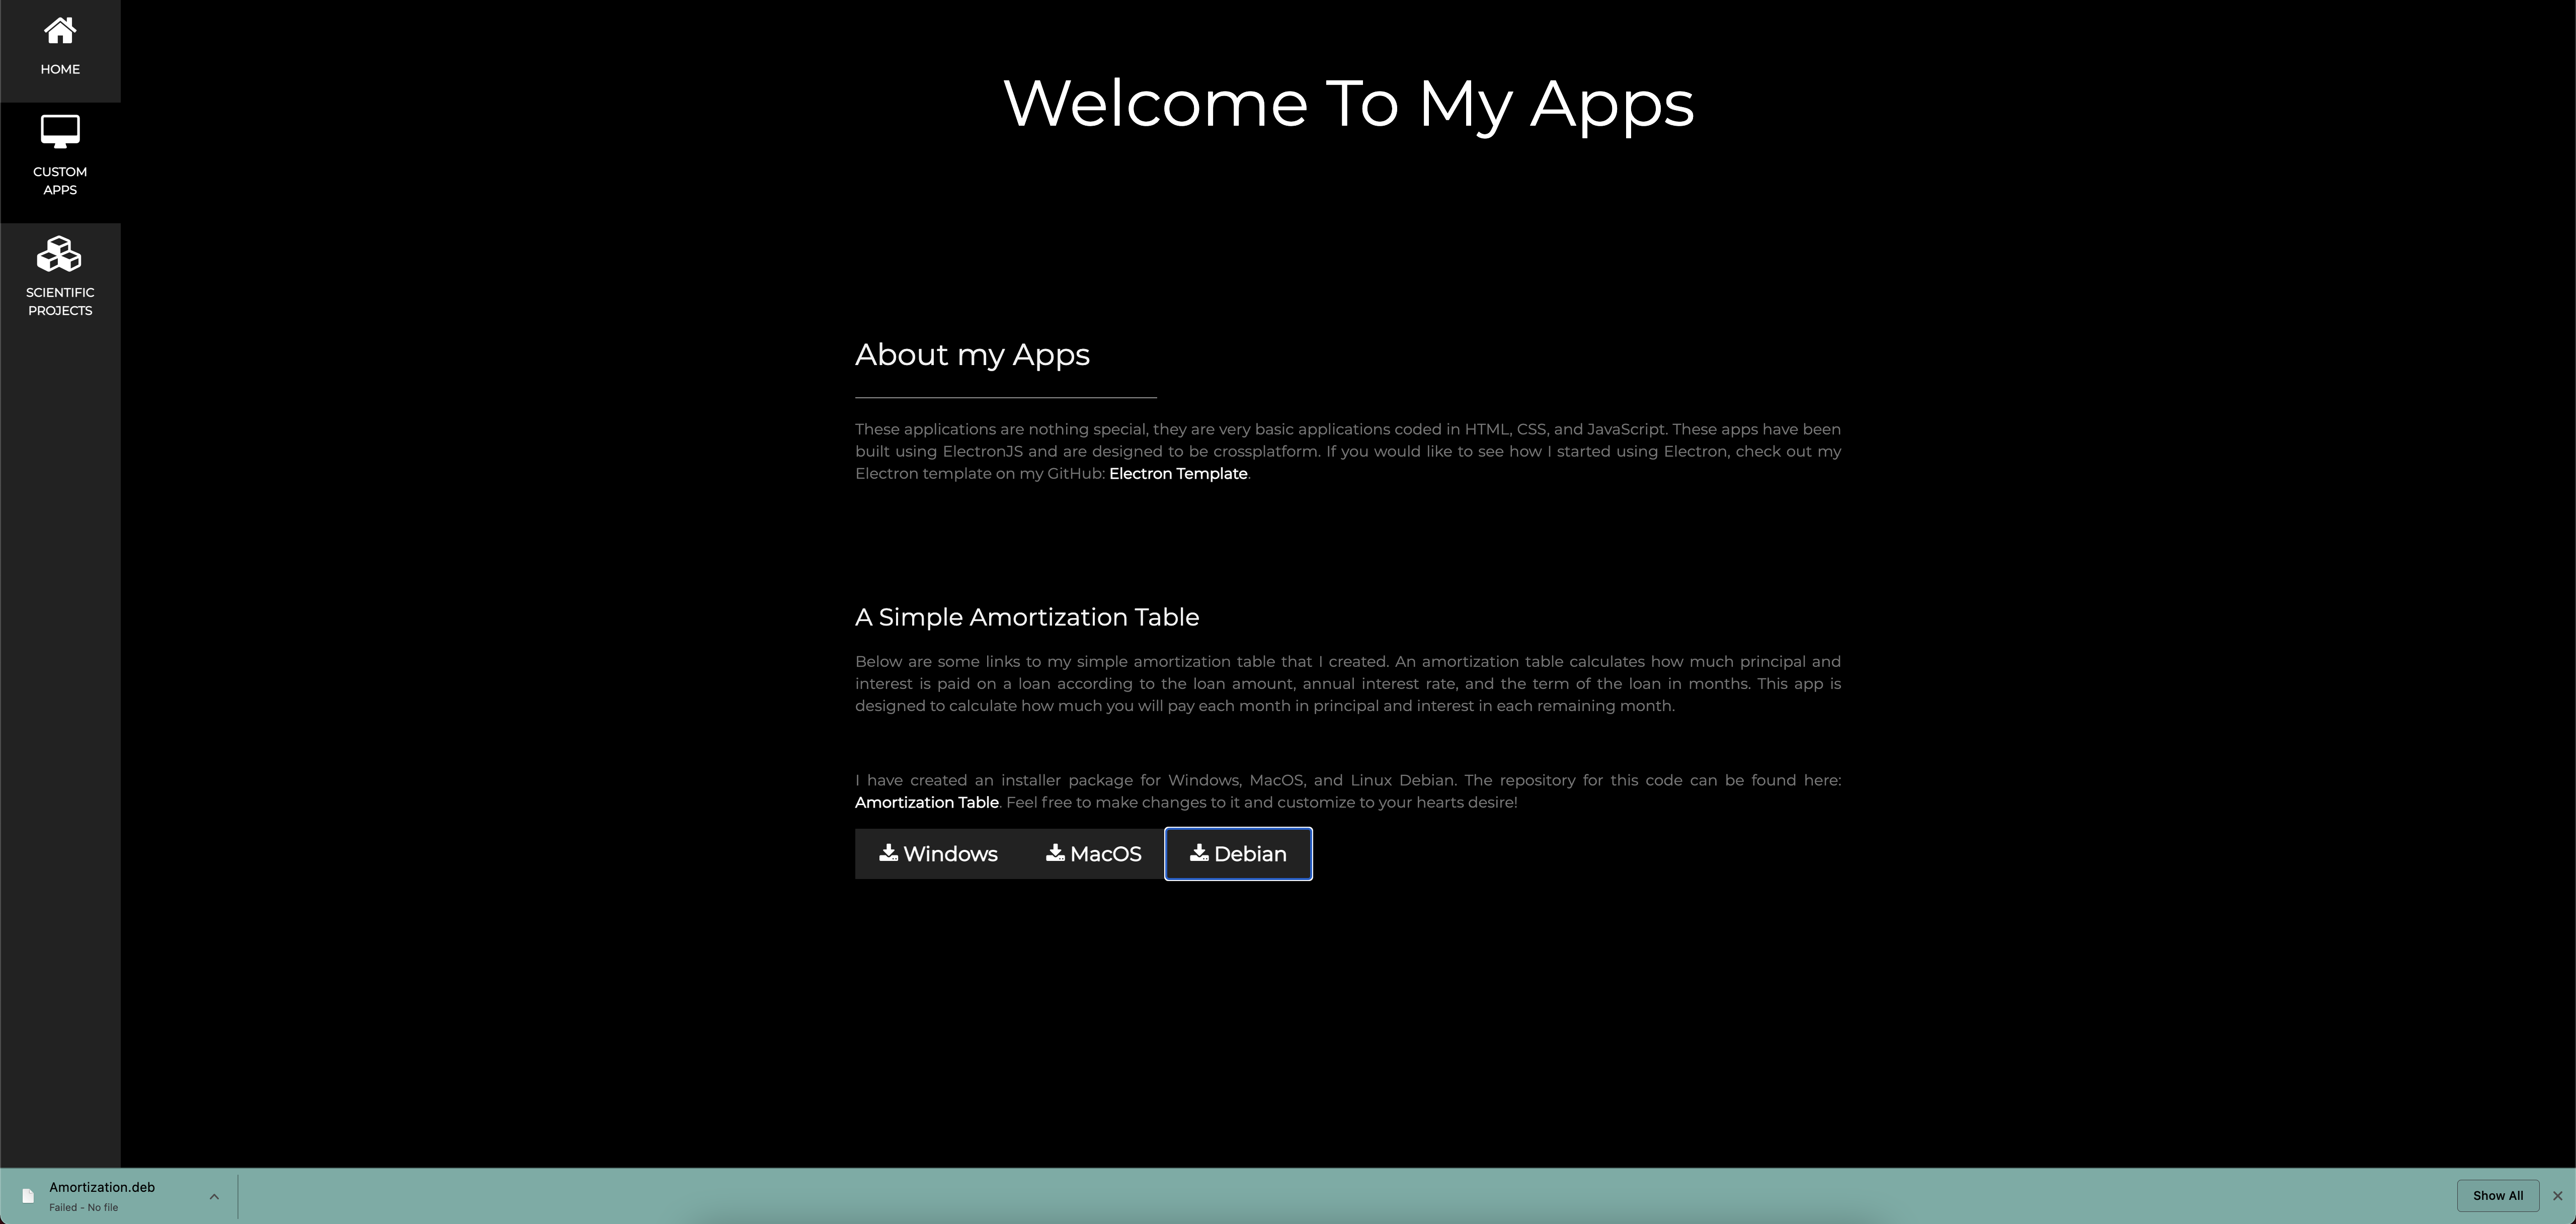Select the SCIENTIFIC PROJECTS sidebar label
This screenshot has height=1224, width=2576.
coord(60,302)
